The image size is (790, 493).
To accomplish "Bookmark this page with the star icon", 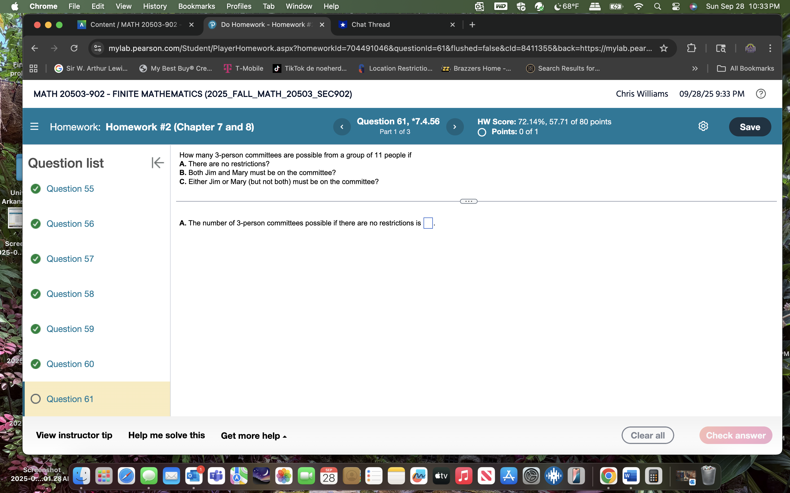I will click(664, 48).
